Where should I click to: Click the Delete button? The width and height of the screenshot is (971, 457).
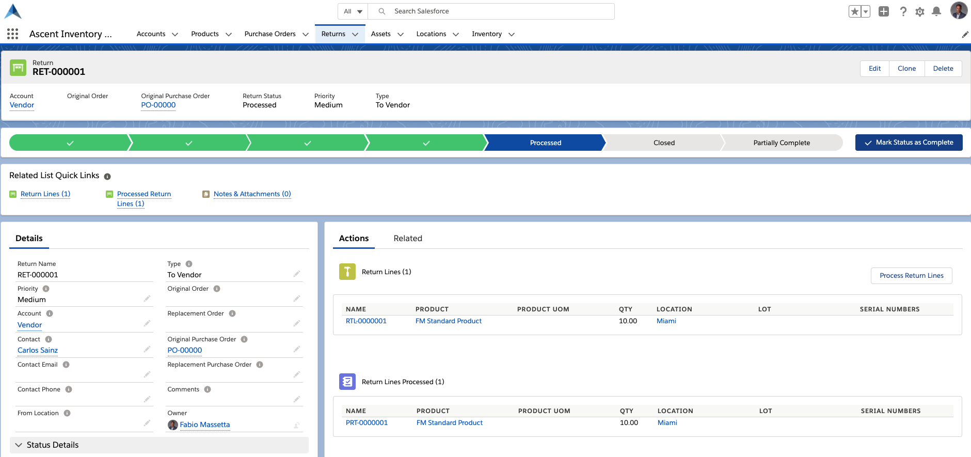(943, 69)
